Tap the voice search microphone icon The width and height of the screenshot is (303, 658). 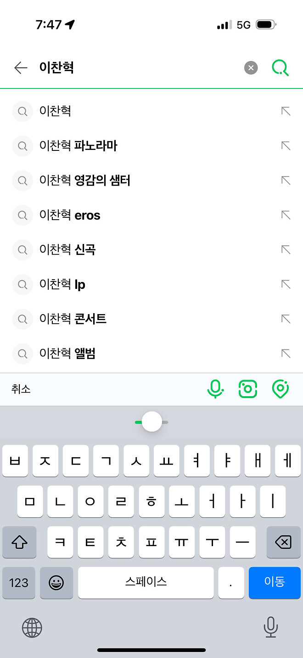[x=216, y=389]
